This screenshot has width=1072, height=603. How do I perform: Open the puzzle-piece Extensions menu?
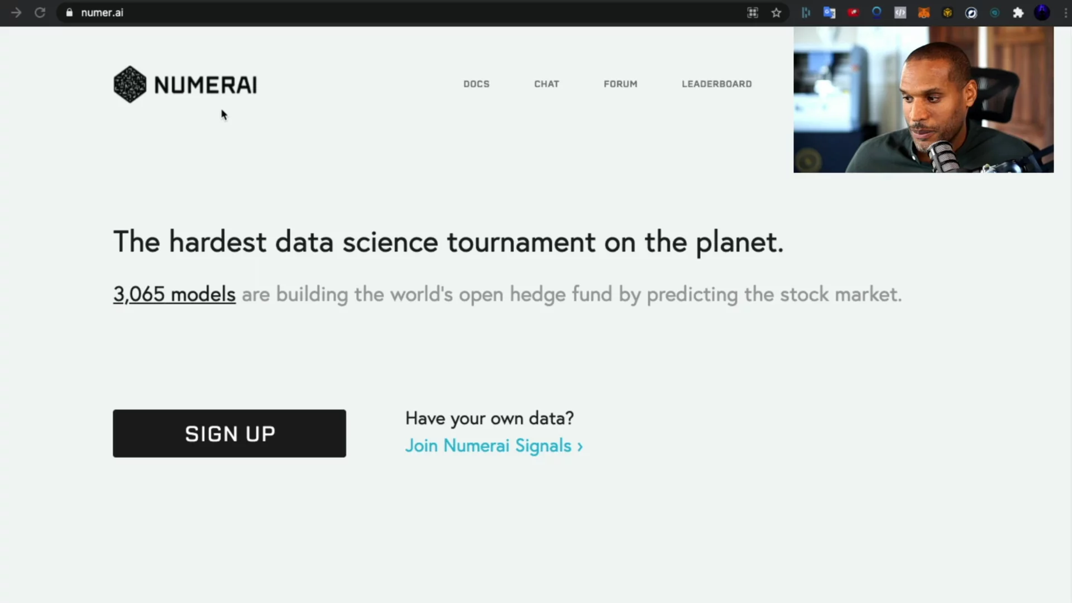pyautogui.click(x=1018, y=12)
